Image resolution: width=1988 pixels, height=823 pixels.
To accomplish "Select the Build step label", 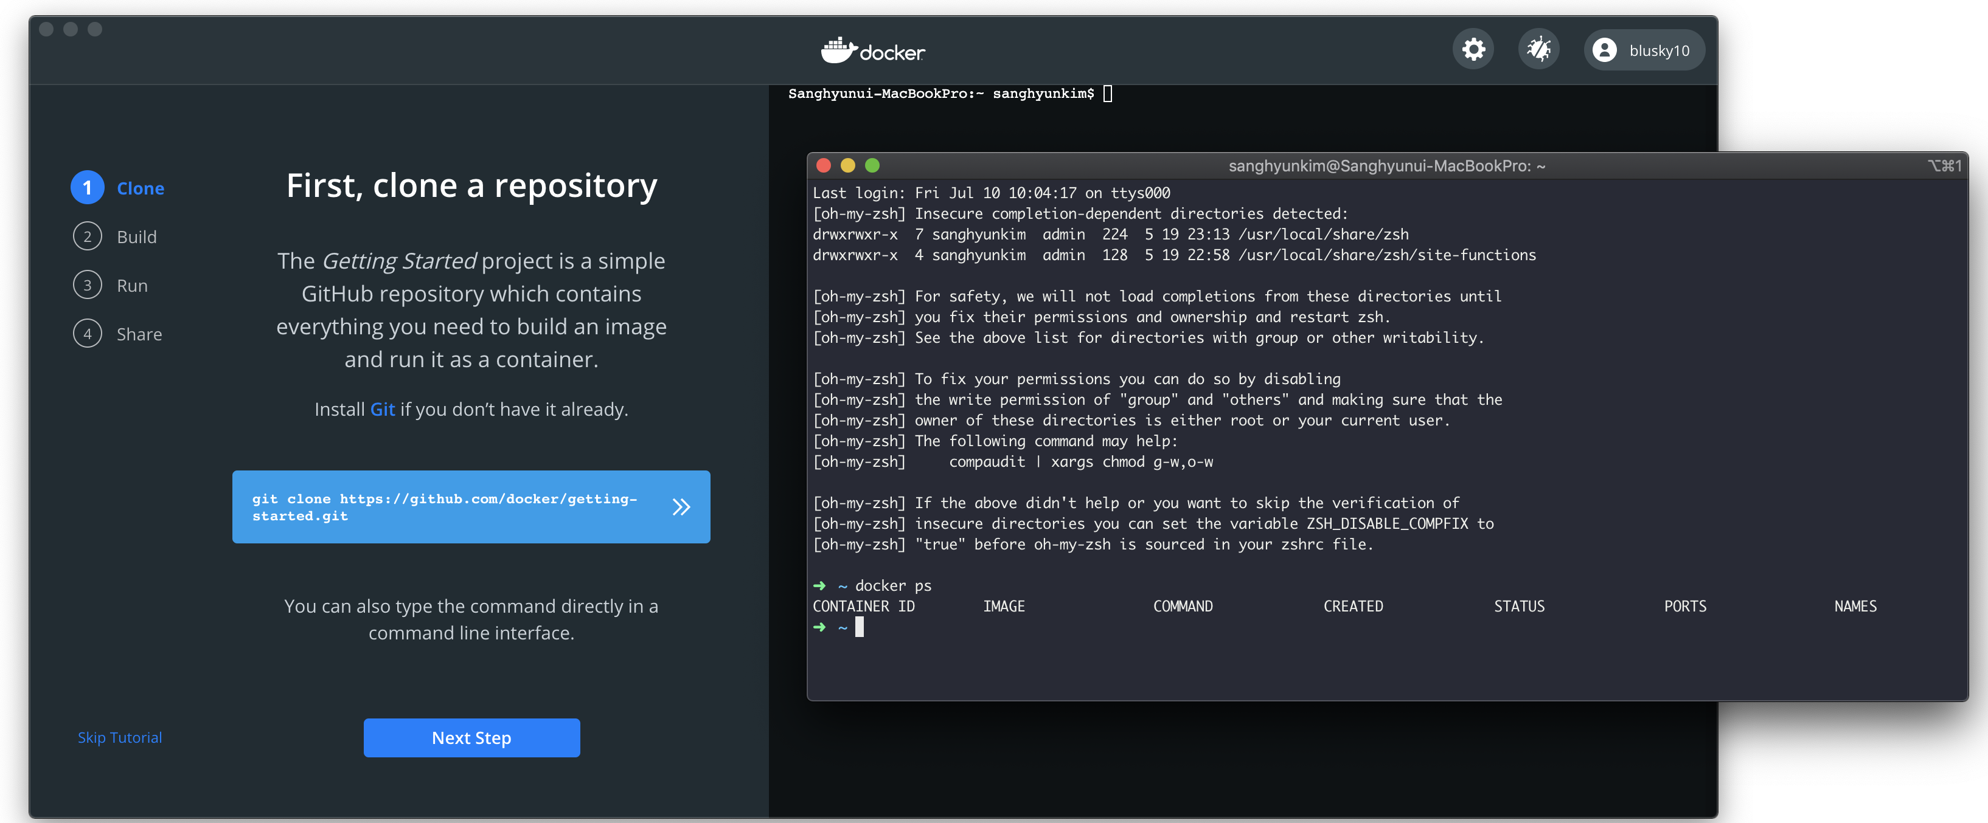I will [x=137, y=237].
